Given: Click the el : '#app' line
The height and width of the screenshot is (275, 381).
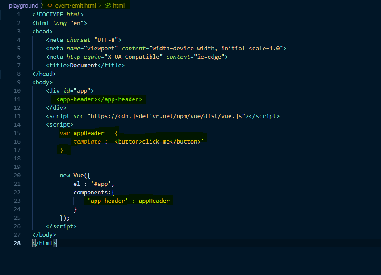Looking at the screenshot, I should click(94, 184).
